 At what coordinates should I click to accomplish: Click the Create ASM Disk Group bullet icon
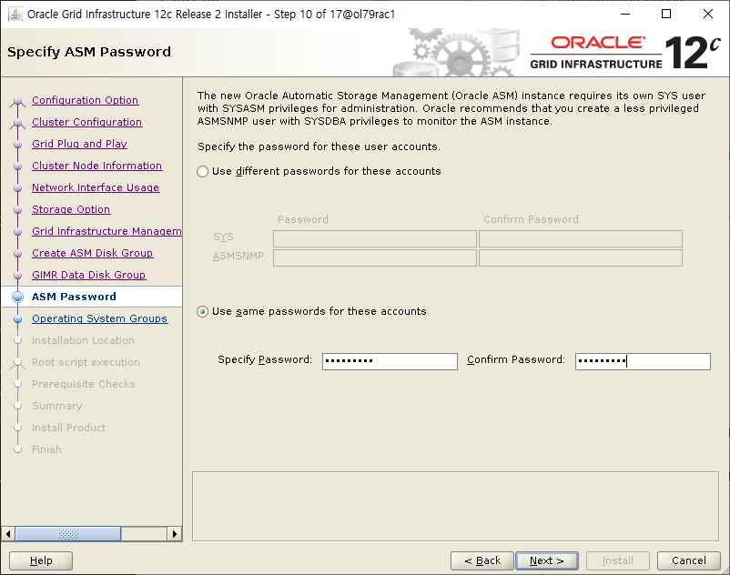tap(17, 254)
